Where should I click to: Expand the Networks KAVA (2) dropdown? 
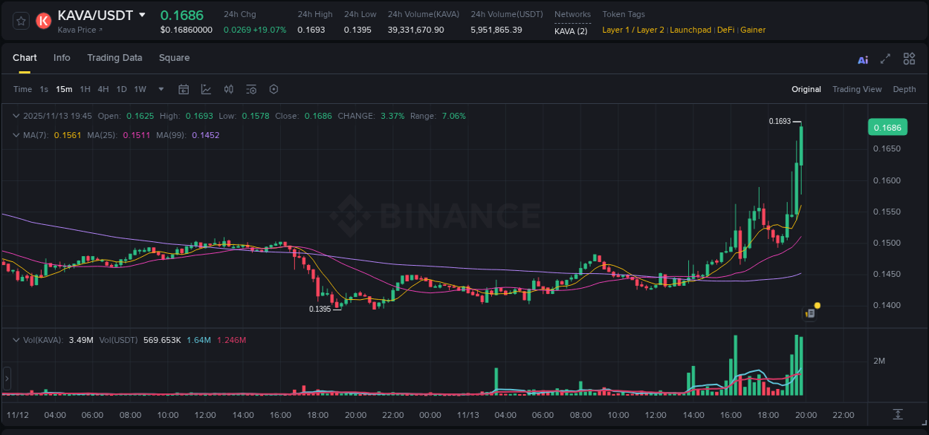point(572,30)
